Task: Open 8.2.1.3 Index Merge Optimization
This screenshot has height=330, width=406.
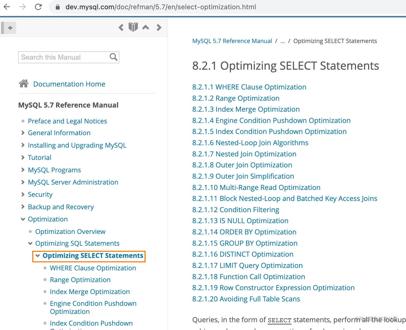Action: (246, 109)
